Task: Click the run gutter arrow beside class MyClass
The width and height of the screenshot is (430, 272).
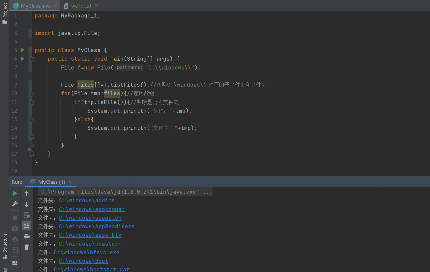Action: click(x=23, y=50)
